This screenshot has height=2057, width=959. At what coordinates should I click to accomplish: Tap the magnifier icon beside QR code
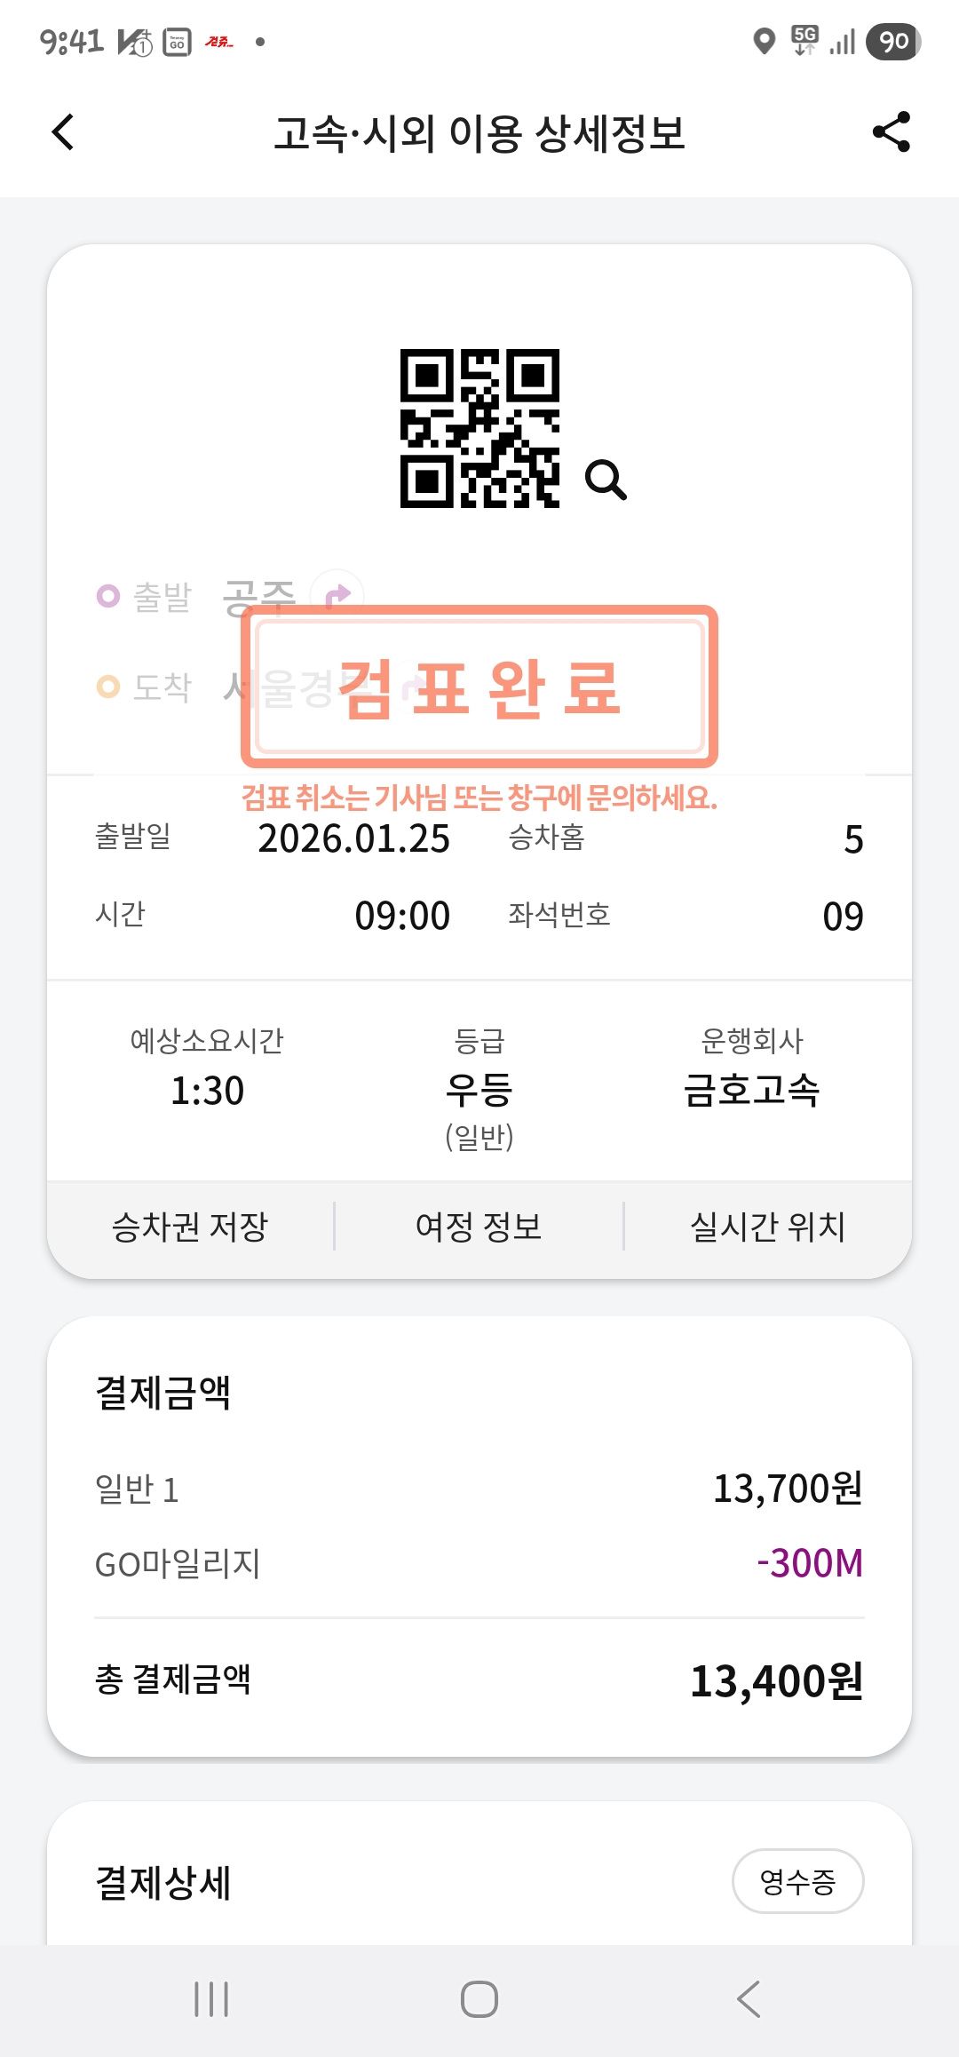pos(606,480)
